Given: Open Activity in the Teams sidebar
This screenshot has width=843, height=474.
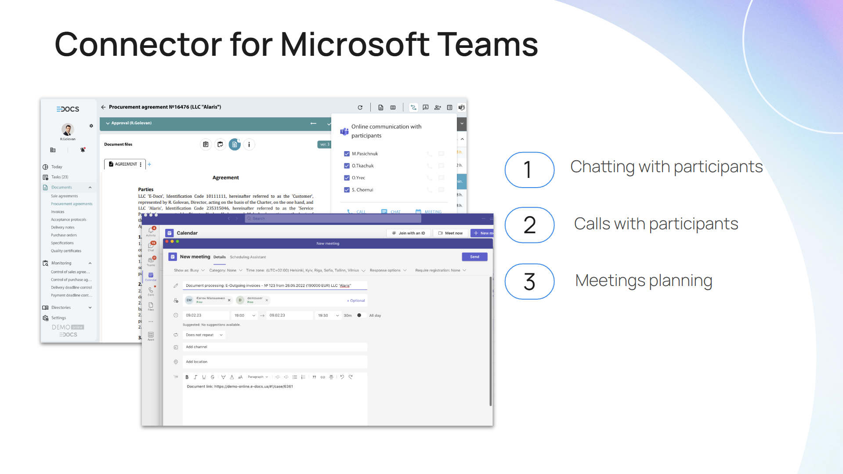Looking at the screenshot, I should tap(151, 232).
